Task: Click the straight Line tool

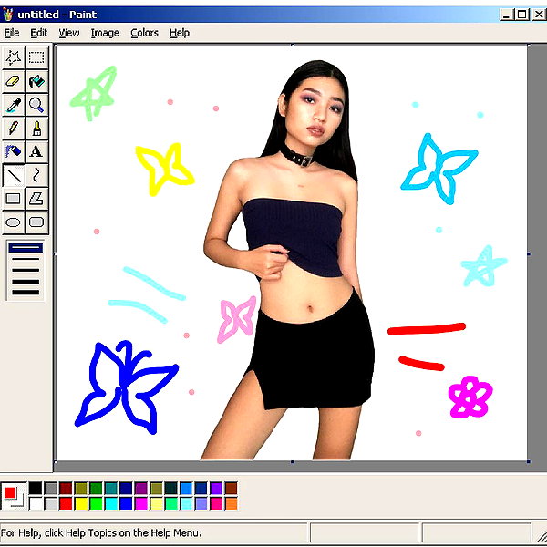Action: (14, 175)
